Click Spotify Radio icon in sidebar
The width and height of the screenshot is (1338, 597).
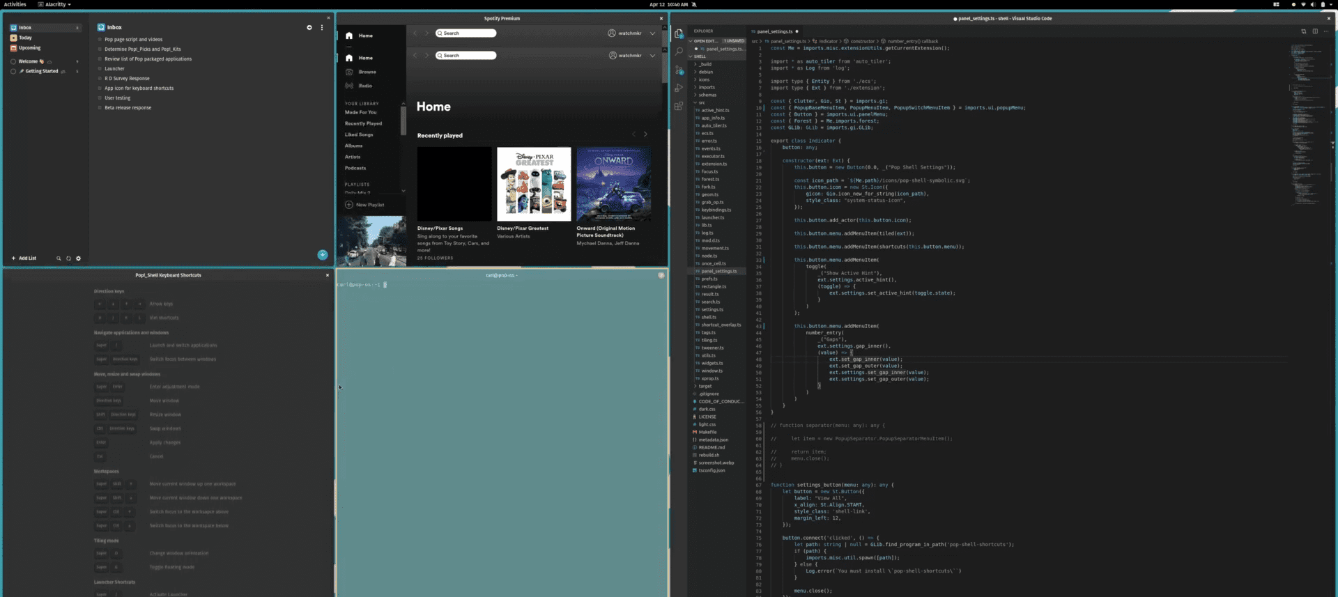(x=349, y=86)
